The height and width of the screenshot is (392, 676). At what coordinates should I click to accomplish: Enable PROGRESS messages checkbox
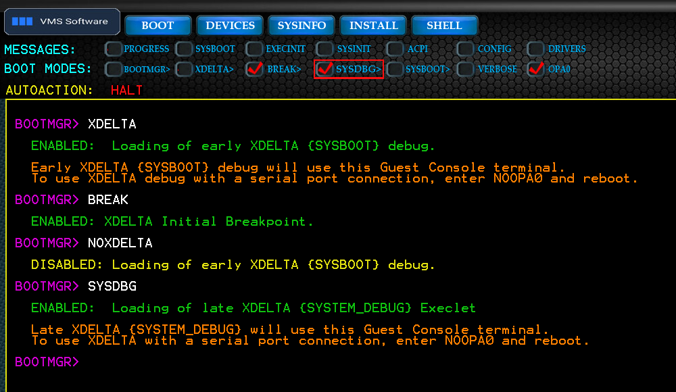pos(114,49)
